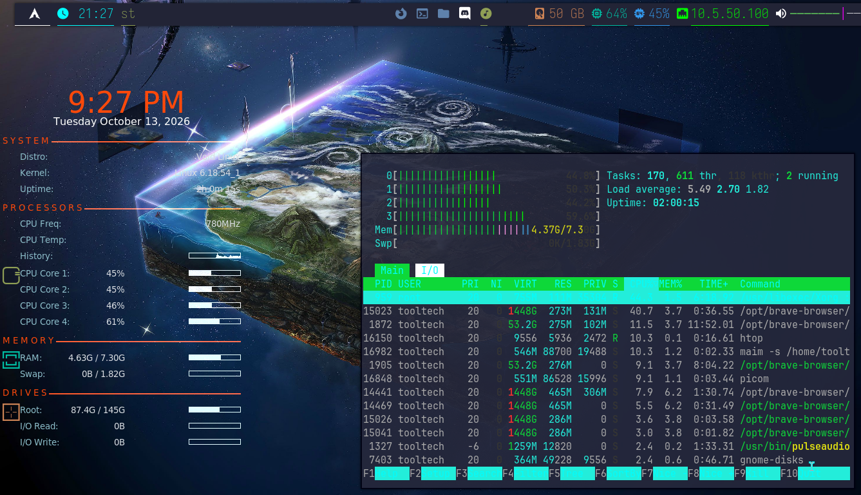Sort htop by the VIRT column header

[x=525, y=284]
